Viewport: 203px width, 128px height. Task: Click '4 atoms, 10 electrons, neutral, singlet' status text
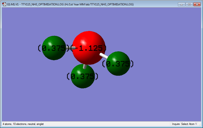tap(23, 124)
